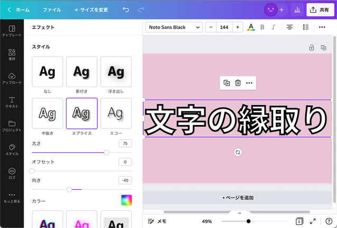
Task: Decrease font size with minus button
Action: point(211,27)
